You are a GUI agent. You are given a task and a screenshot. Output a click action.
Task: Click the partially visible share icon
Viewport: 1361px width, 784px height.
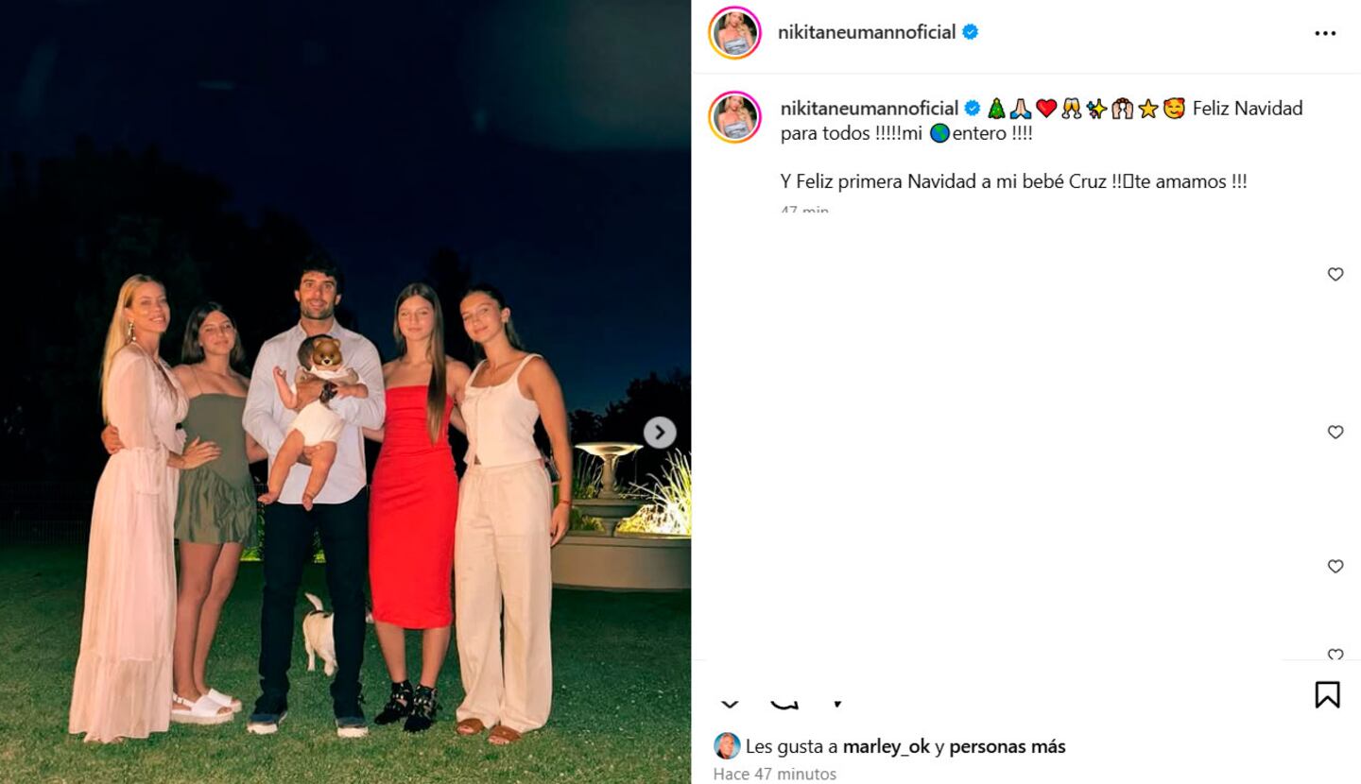(x=837, y=704)
